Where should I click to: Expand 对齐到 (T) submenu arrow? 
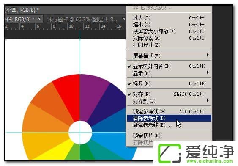click(x=208, y=100)
